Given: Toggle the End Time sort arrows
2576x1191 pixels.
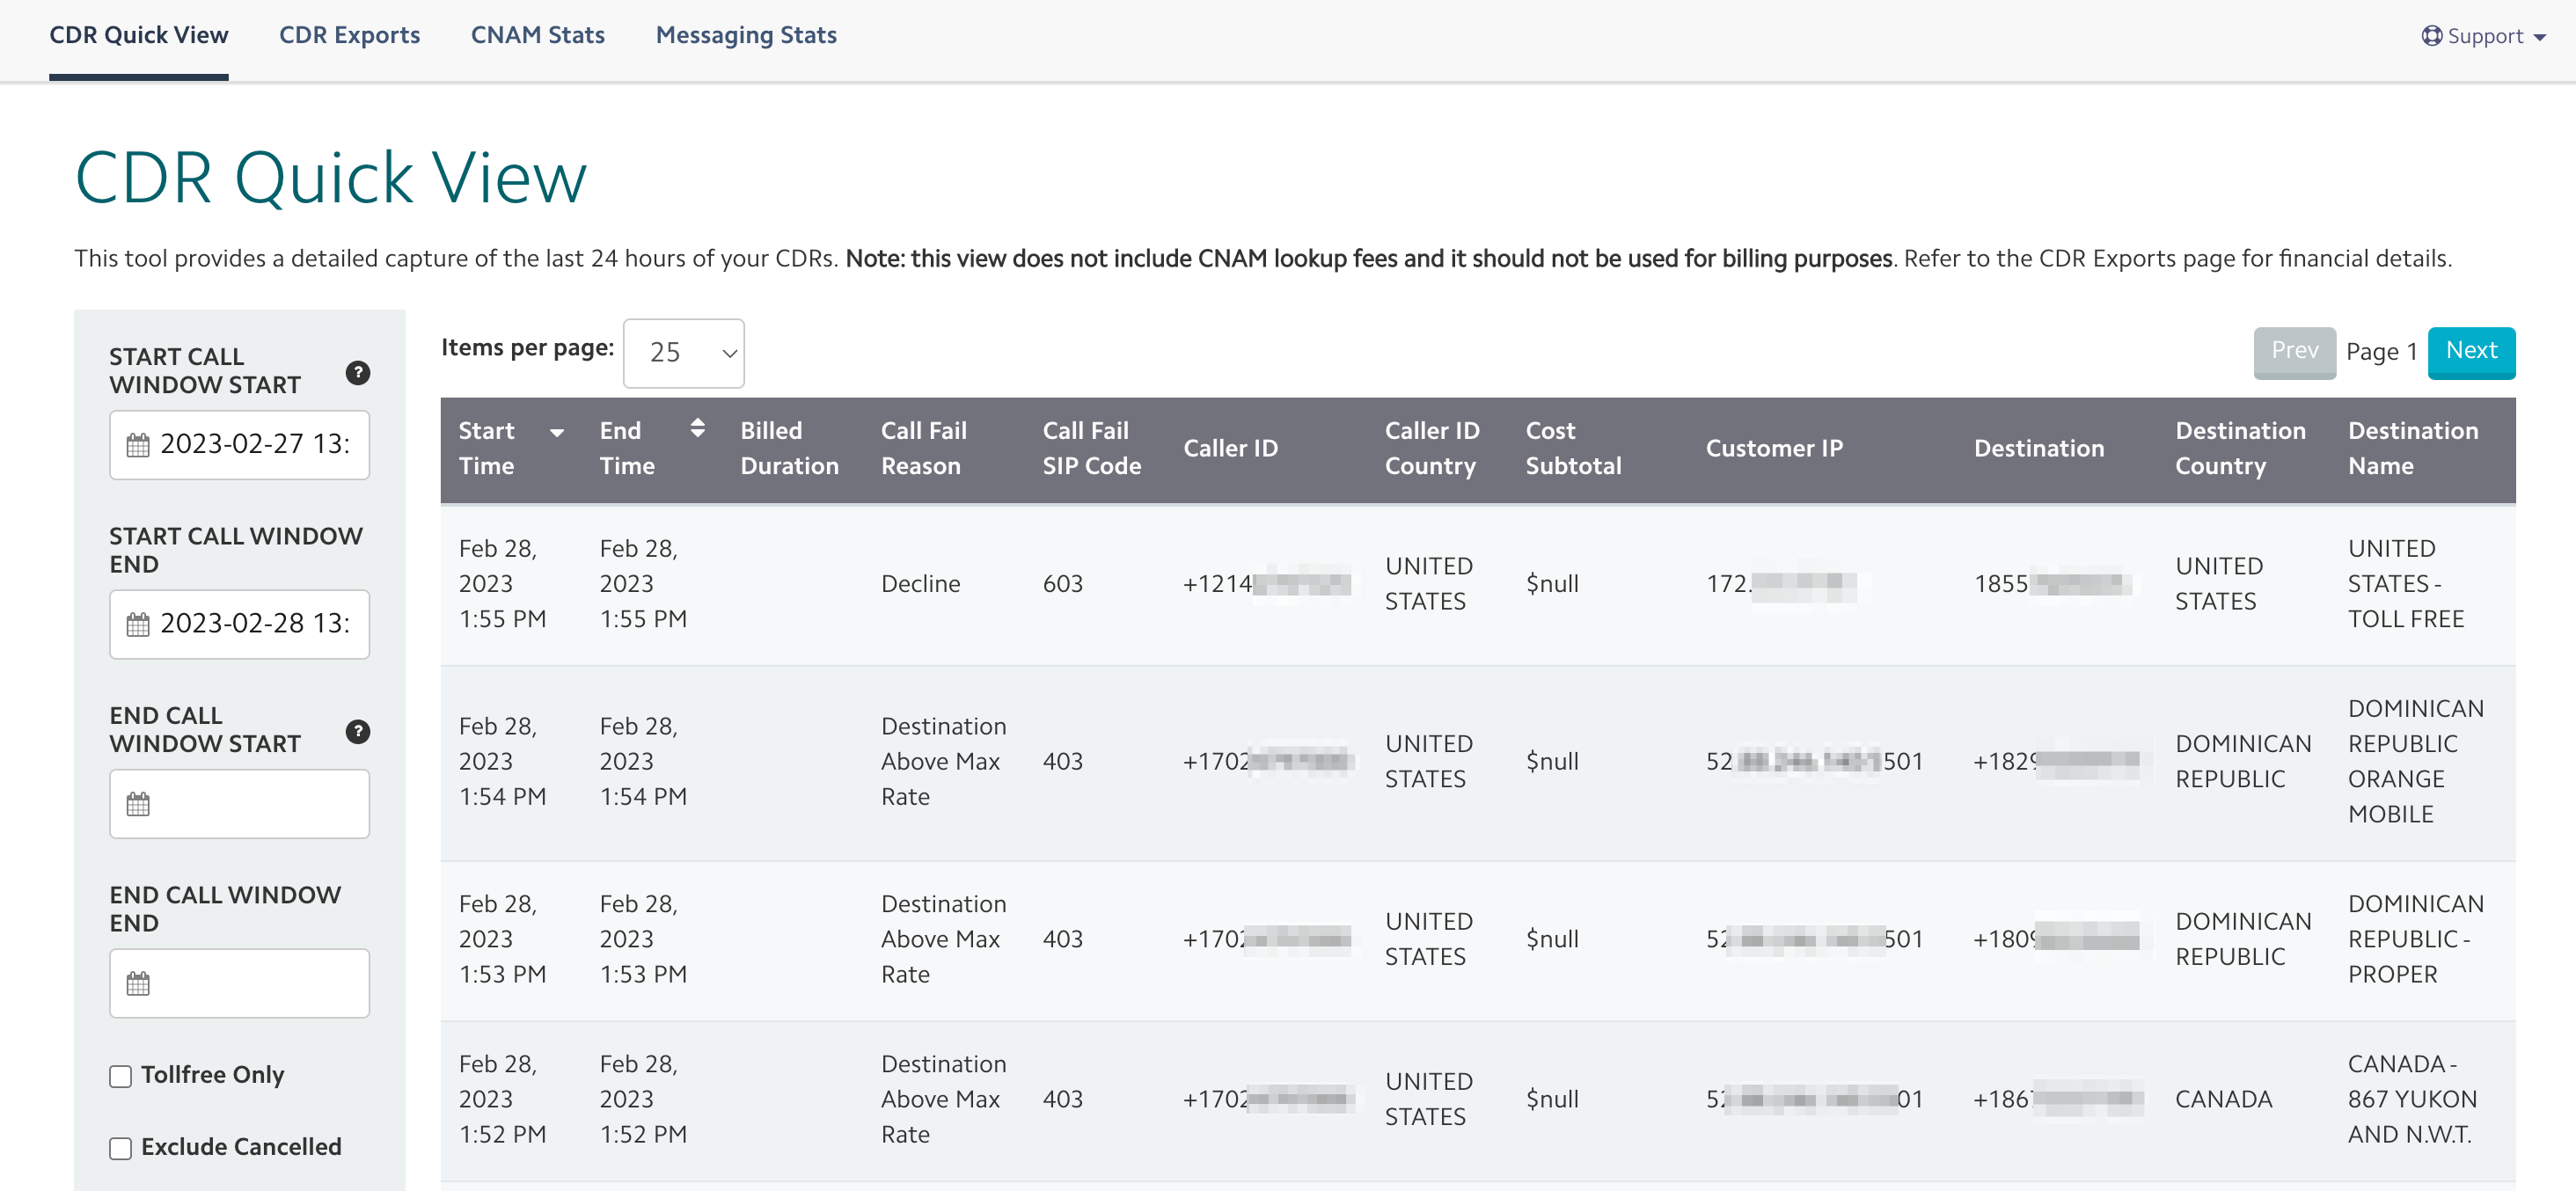Looking at the screenshot, I should pos(697,428).
